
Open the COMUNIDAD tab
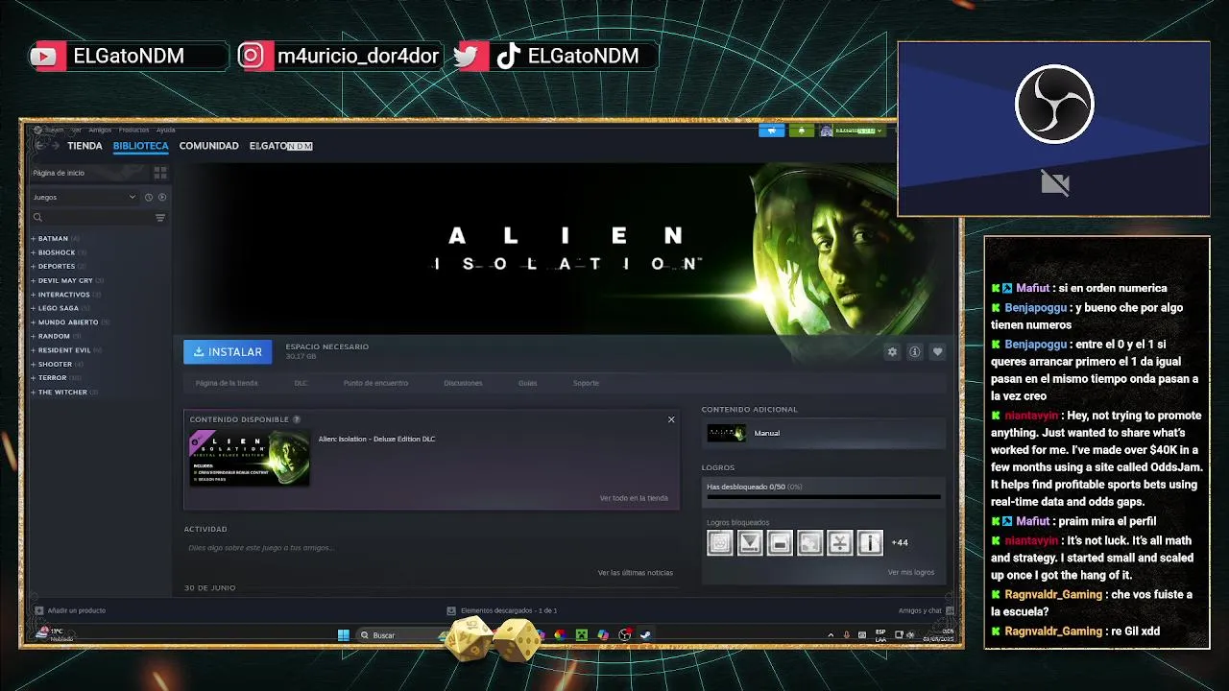208,146
